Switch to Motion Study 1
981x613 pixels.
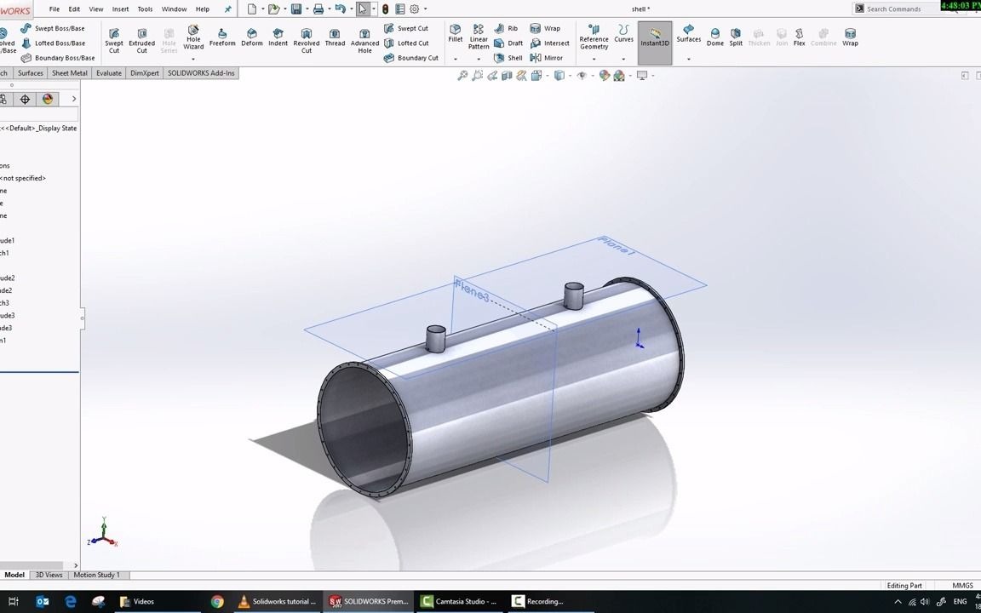pyautogui.click(x=96, y=575)
